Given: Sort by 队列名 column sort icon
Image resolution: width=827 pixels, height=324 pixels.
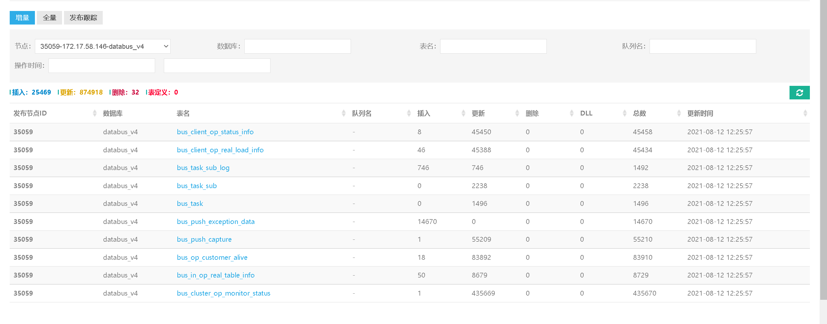Looking at the screenshot, I should click(409, 113).
